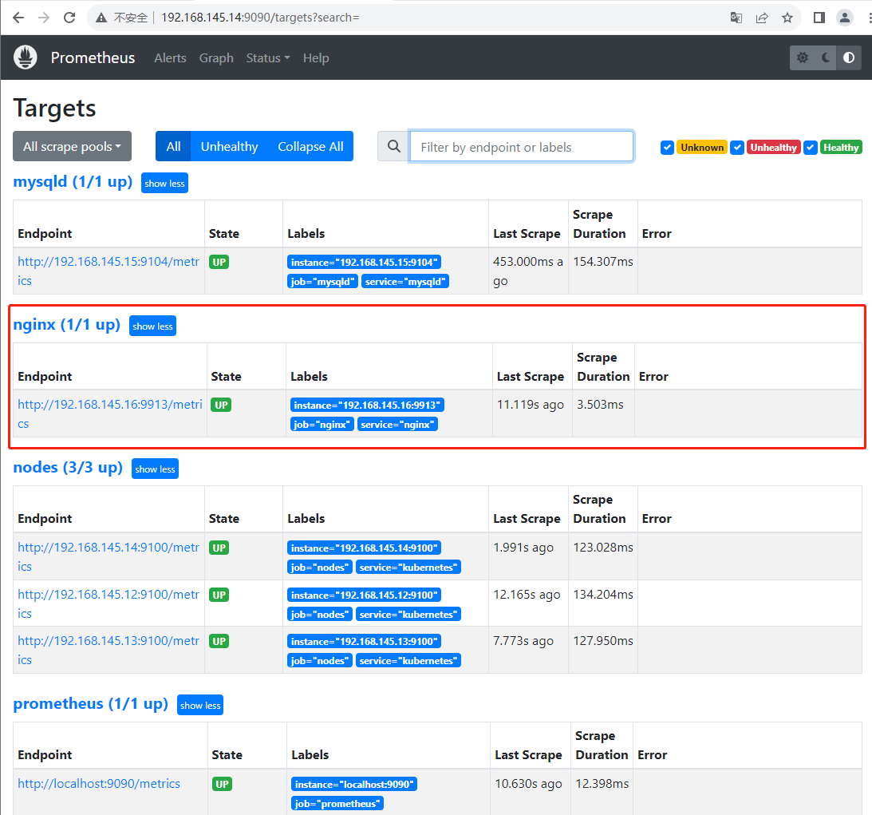Collapse the nginx pool via show less
The image size is (872, 815).
(x=152, y=326)
